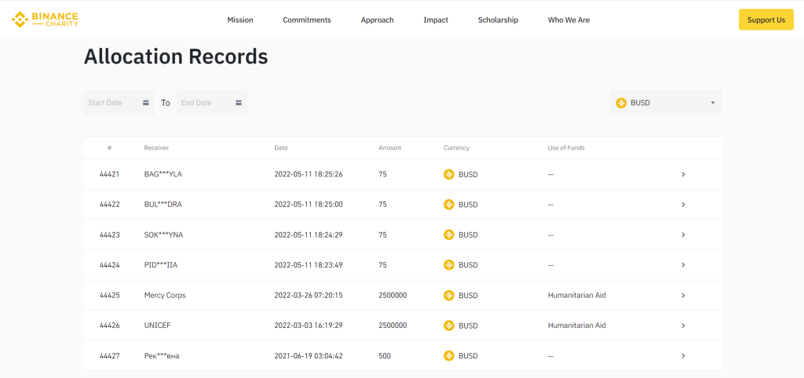Click BUSD icon in BAG***YLA row

click(449, 174)
